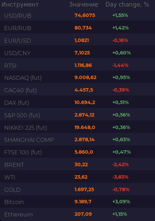Select the USD/CNY row
This screenshot has width=155, height=221.
(x=78, y=53)
